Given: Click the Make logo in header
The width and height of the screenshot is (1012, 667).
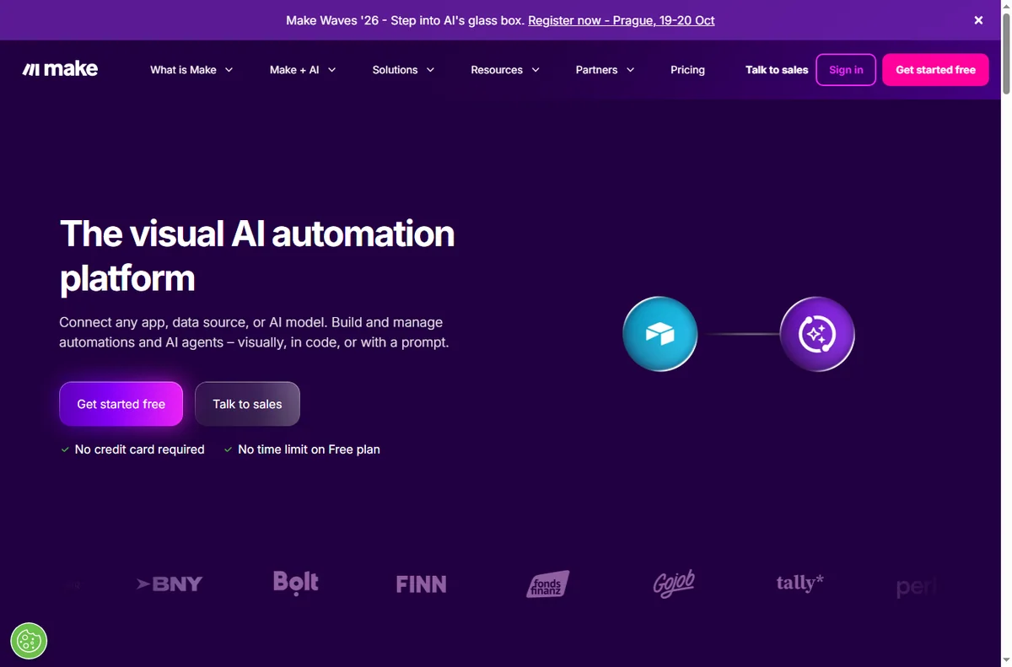Looking at the screenshot, I should 60,70.
